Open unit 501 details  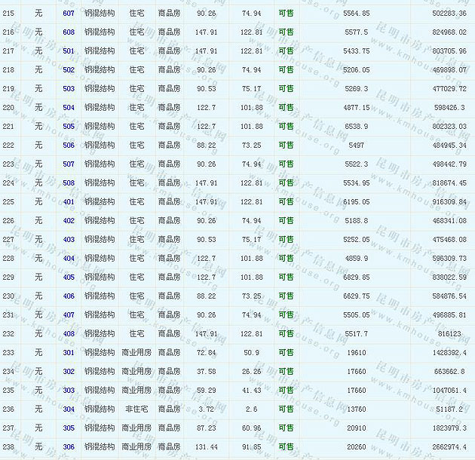(x=69, y=51)
